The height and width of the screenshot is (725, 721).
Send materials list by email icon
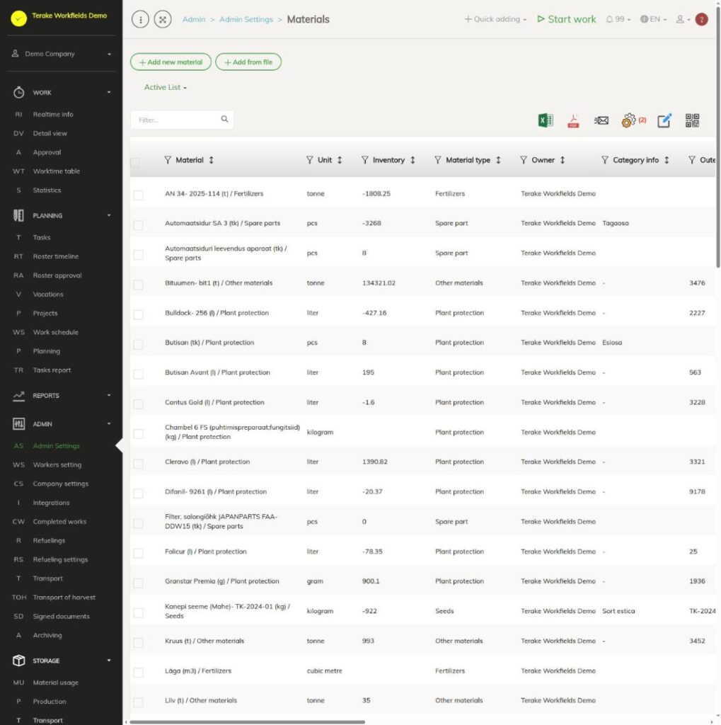(601, 120)
